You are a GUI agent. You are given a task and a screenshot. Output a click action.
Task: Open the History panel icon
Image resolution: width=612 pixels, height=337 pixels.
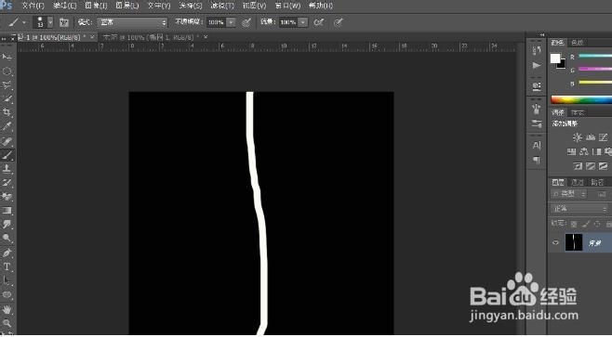(x=537, y=50)
